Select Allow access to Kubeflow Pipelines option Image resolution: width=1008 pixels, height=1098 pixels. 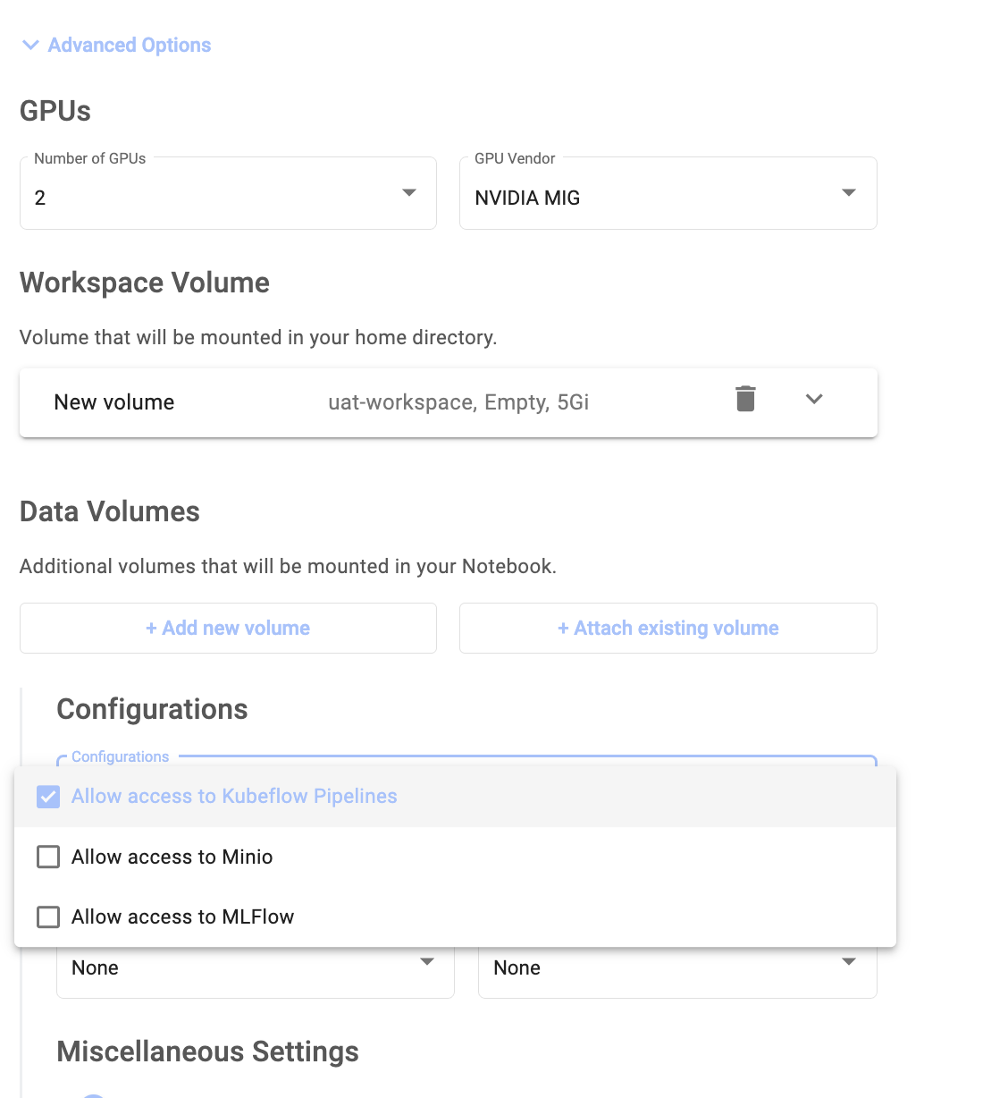click(234, 797)
